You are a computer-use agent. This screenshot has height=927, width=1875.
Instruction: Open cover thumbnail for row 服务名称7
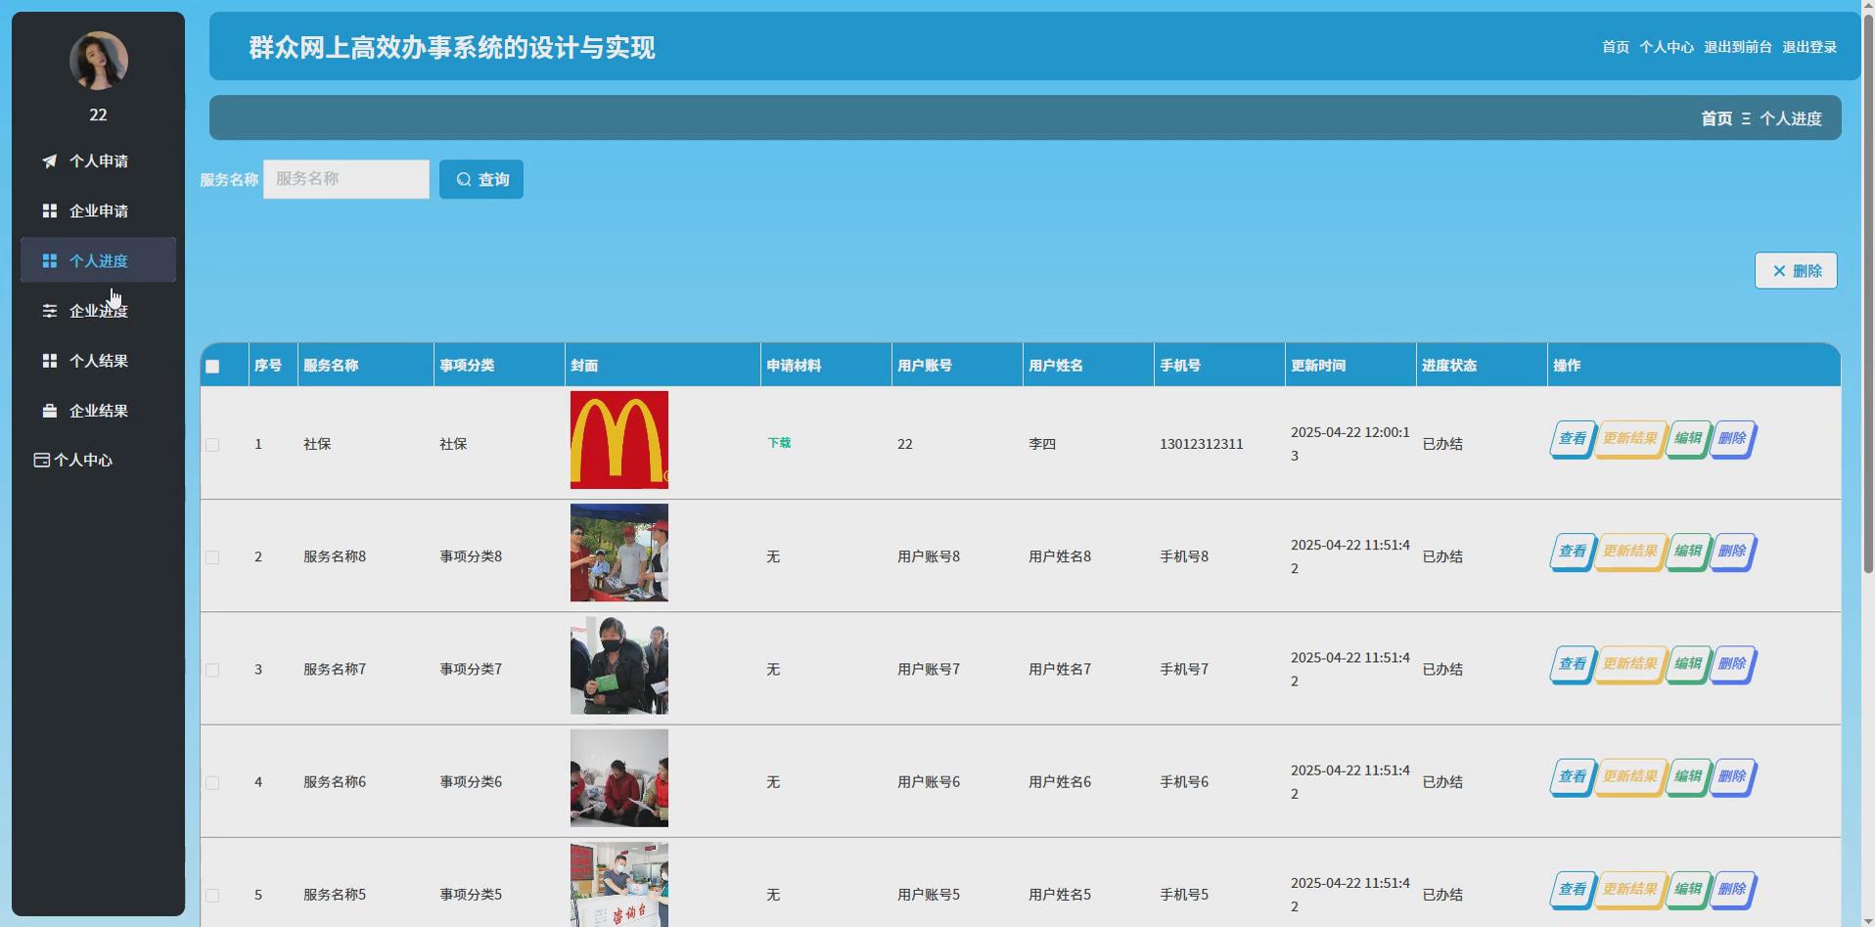[x=619, y=665]
